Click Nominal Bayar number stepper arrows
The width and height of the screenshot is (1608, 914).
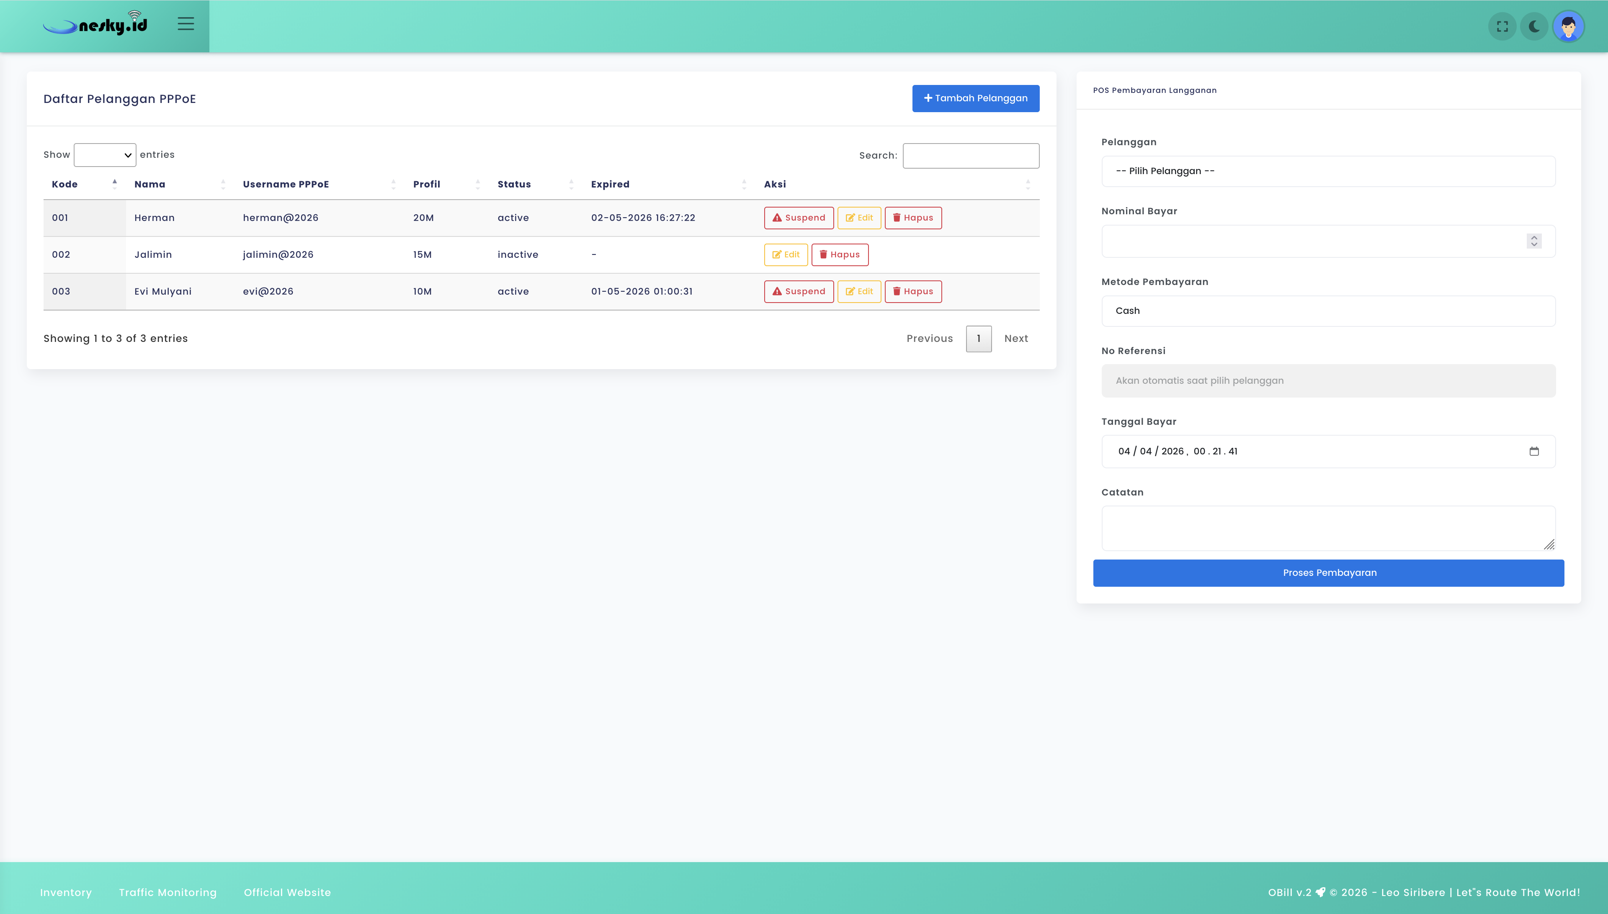pyautogui.click(x=1534, y=241)
